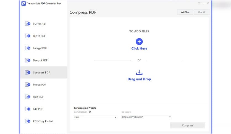Click the Drag and Drop text

coord(139,79)
